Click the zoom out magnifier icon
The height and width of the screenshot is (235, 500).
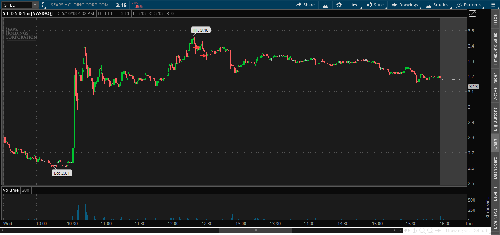point(429,230)
